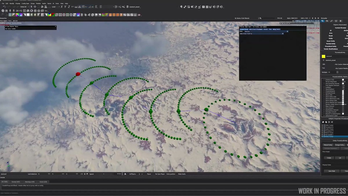Select the Move tool cross-arrows icon

(35, 7)
